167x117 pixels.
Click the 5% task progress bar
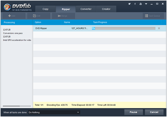124,28
